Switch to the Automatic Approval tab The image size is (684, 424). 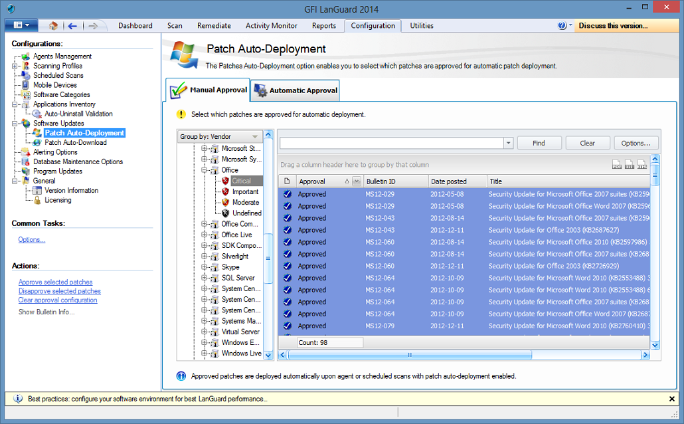pyautogui.click(x=296, y=90)
